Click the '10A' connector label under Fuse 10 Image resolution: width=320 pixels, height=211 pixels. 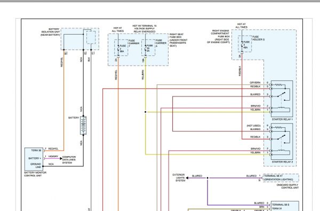pyautogui.click(x=143, y=60)
